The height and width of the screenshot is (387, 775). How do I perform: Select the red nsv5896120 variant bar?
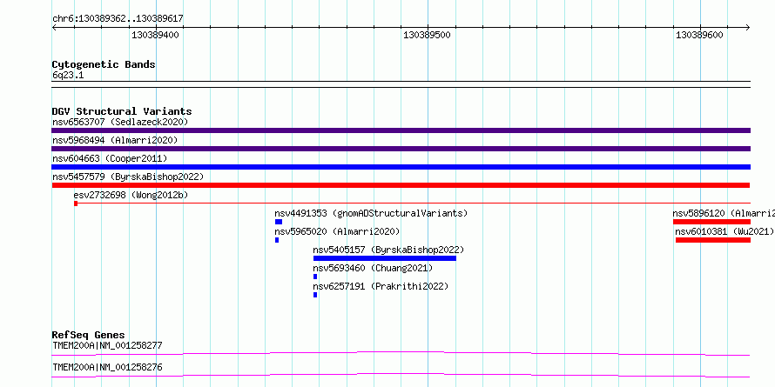(711, 222)
